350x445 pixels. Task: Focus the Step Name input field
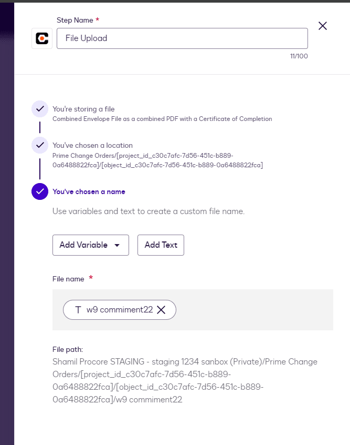(182, 38)
